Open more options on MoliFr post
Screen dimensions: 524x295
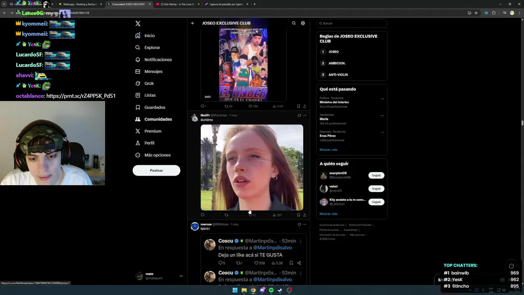click(305, 116)
